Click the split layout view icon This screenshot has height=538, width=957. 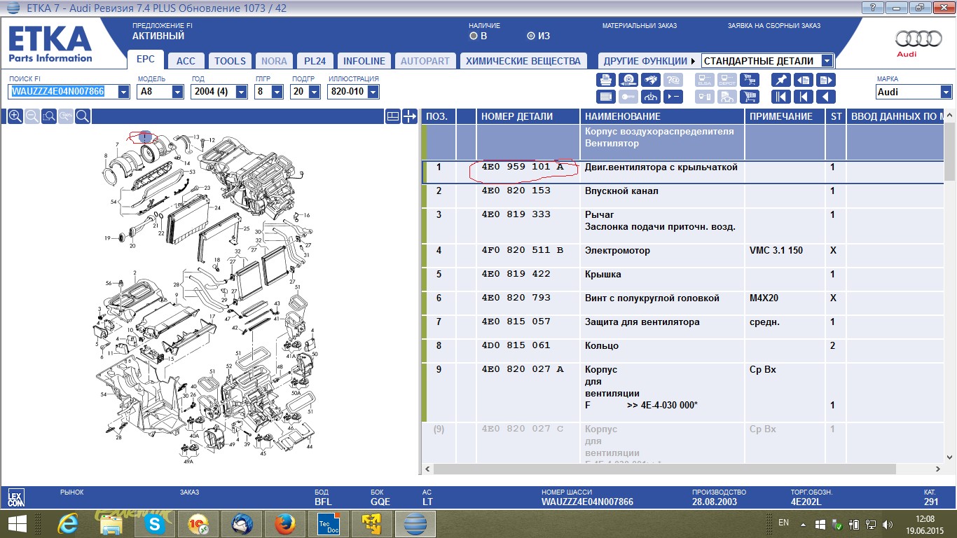(x=393, y=116)
